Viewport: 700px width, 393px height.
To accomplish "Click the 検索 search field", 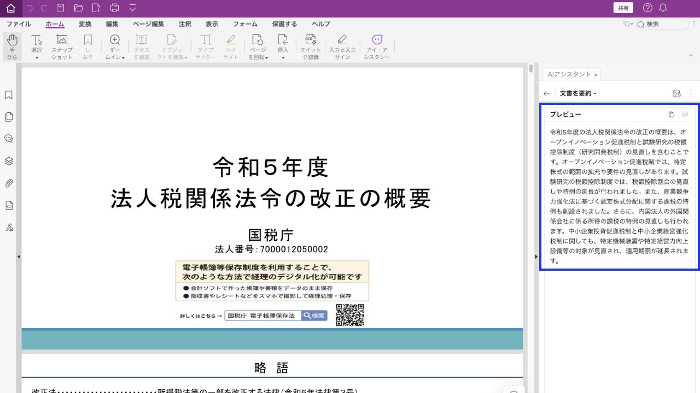I will [x=662, y=25].
